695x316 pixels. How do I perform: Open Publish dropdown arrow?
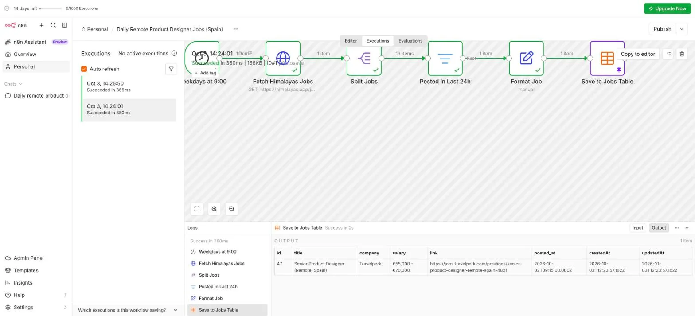point(682,29)
